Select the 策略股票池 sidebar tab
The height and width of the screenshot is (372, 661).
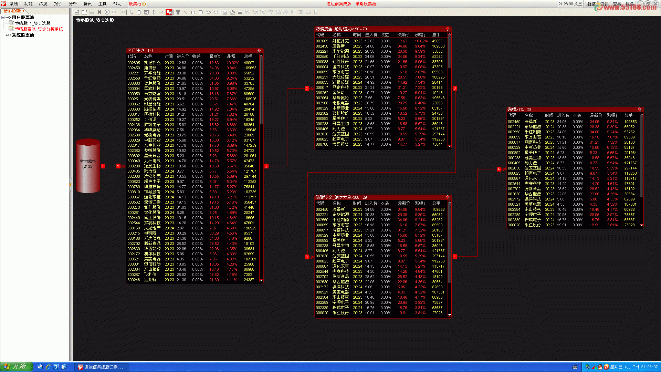14,11
